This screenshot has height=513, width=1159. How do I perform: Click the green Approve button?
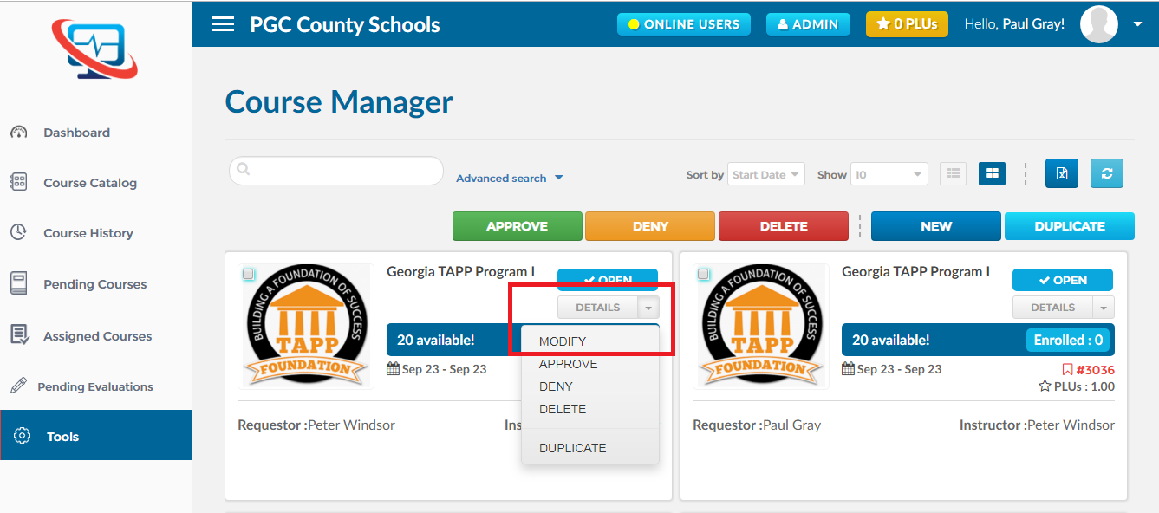click(517, 226)
